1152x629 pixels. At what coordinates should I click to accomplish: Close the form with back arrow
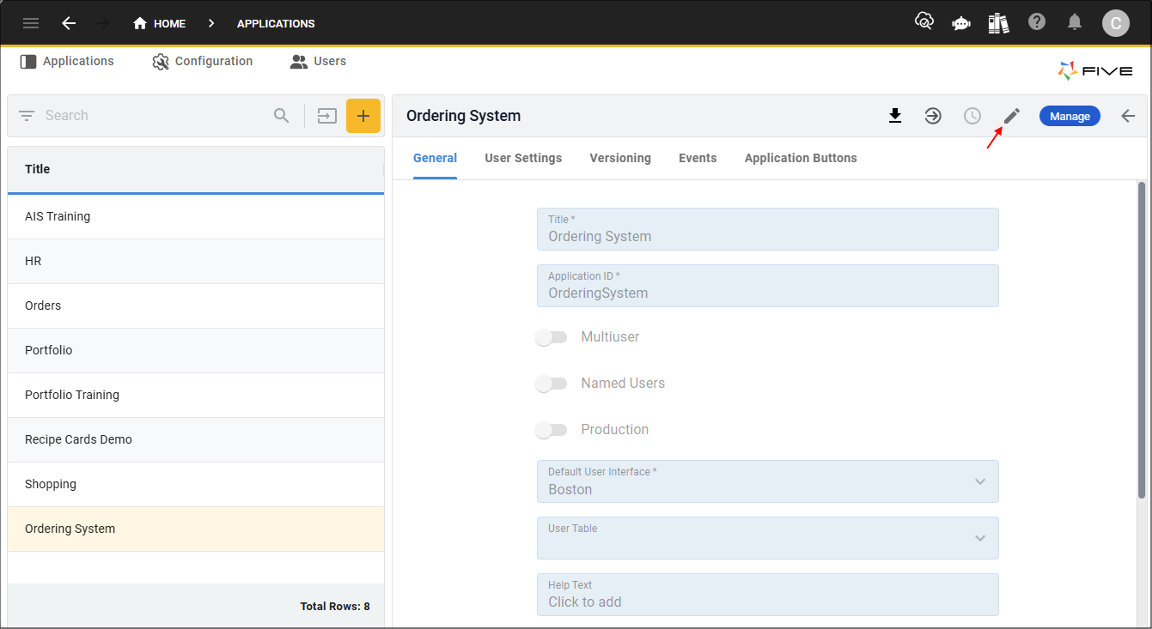(x=1128, y=116)
